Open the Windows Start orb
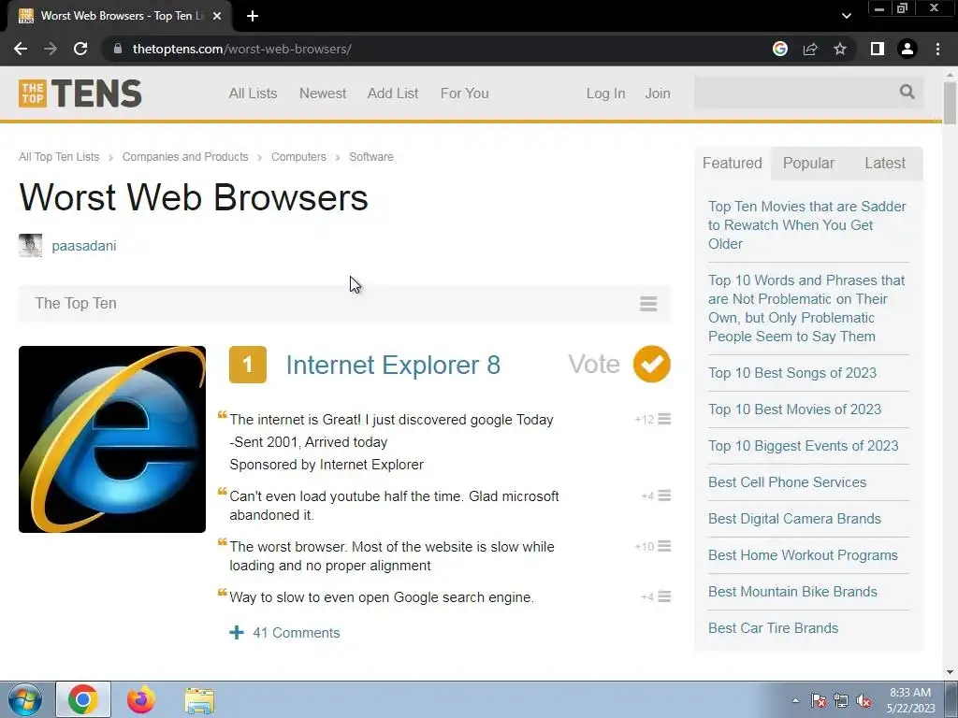 click(24, 699)
